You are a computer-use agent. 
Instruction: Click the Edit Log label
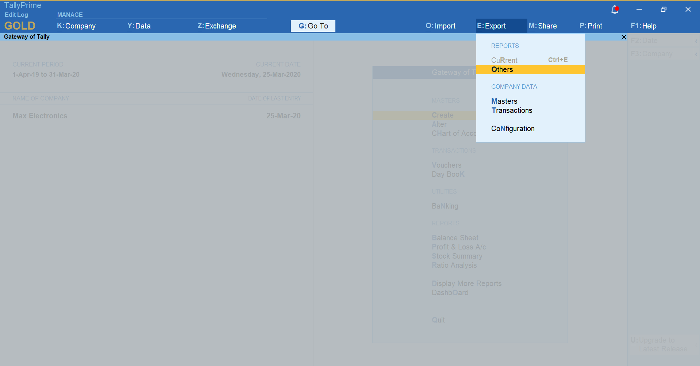point(16,15)
